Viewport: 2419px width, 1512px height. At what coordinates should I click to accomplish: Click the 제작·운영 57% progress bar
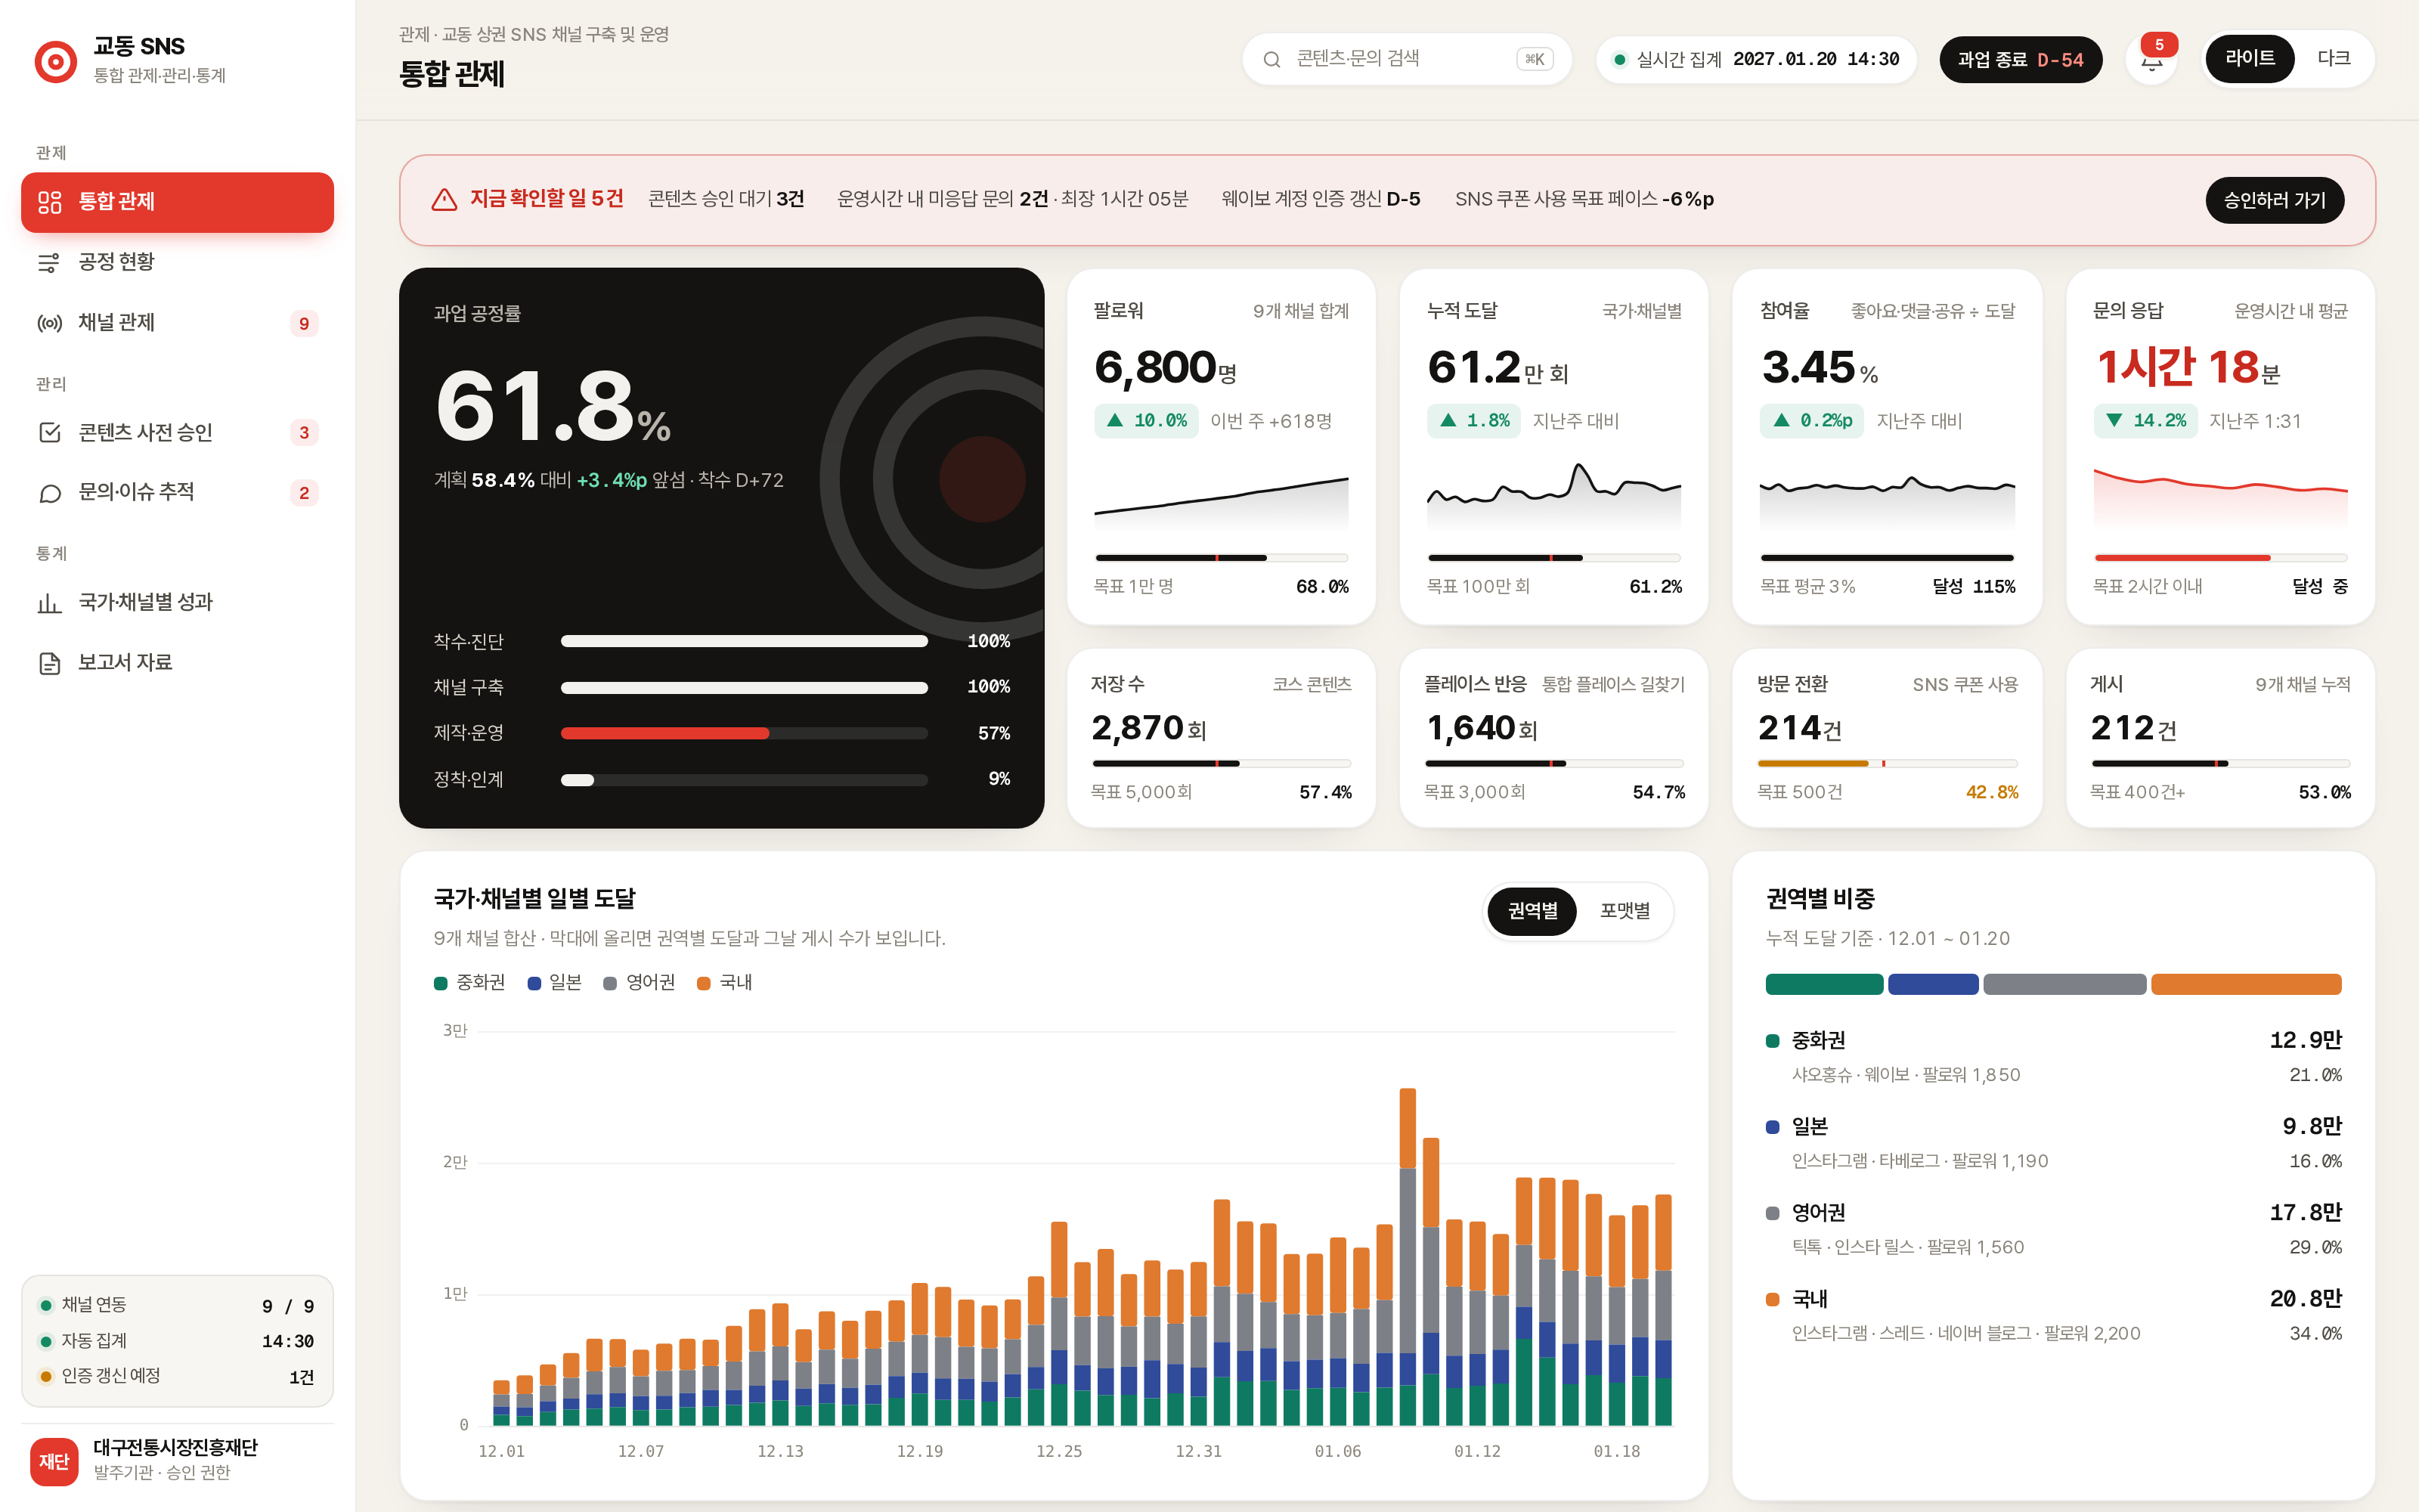click(744, 733)
